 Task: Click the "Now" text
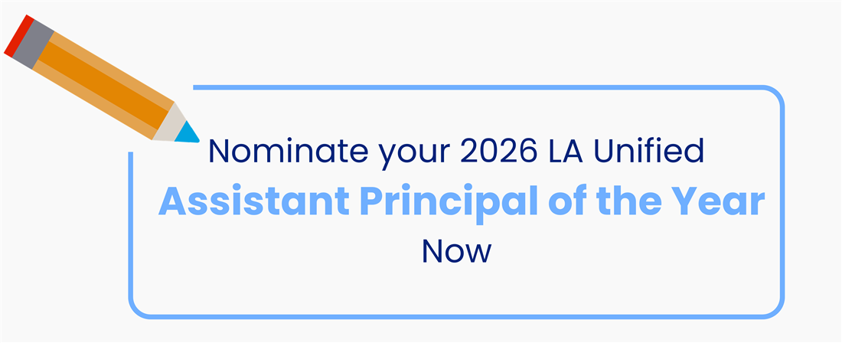pos(456,250)
